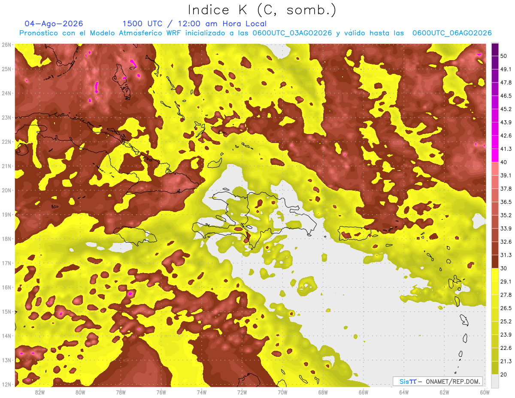Click the '24N' latitude label

tap(6, 93)
